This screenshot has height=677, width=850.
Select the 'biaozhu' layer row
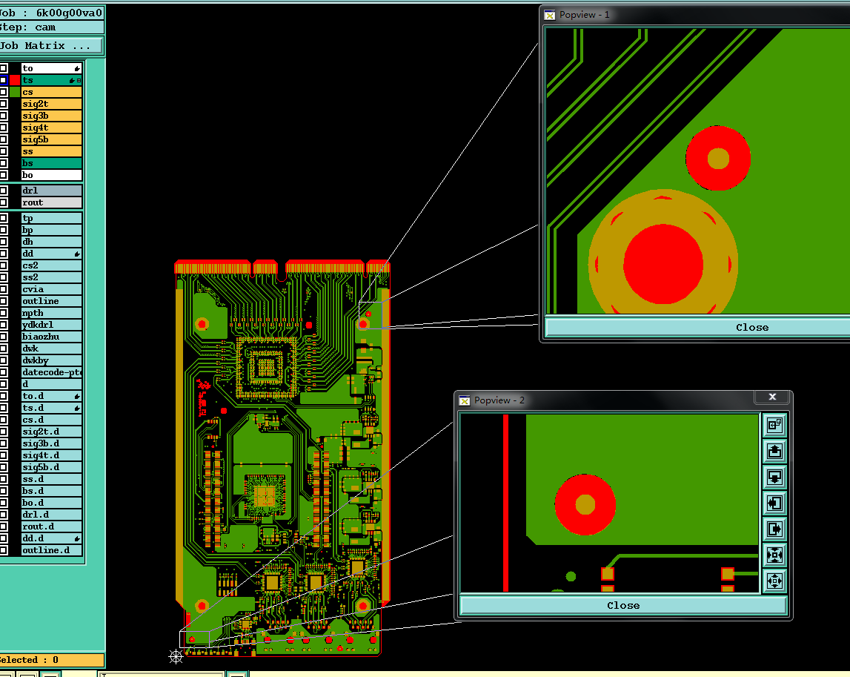[51, 337]
